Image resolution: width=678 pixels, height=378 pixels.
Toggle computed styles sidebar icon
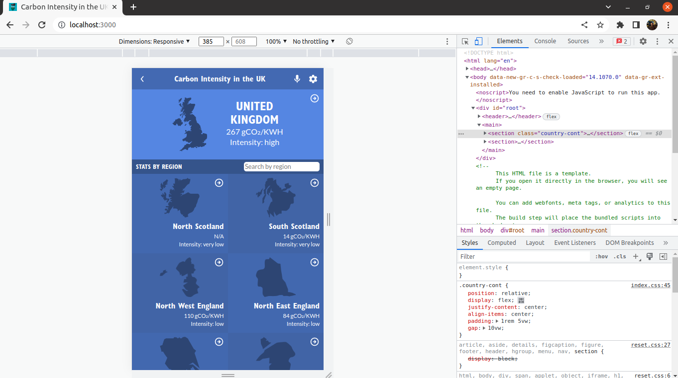pos(663,256)
